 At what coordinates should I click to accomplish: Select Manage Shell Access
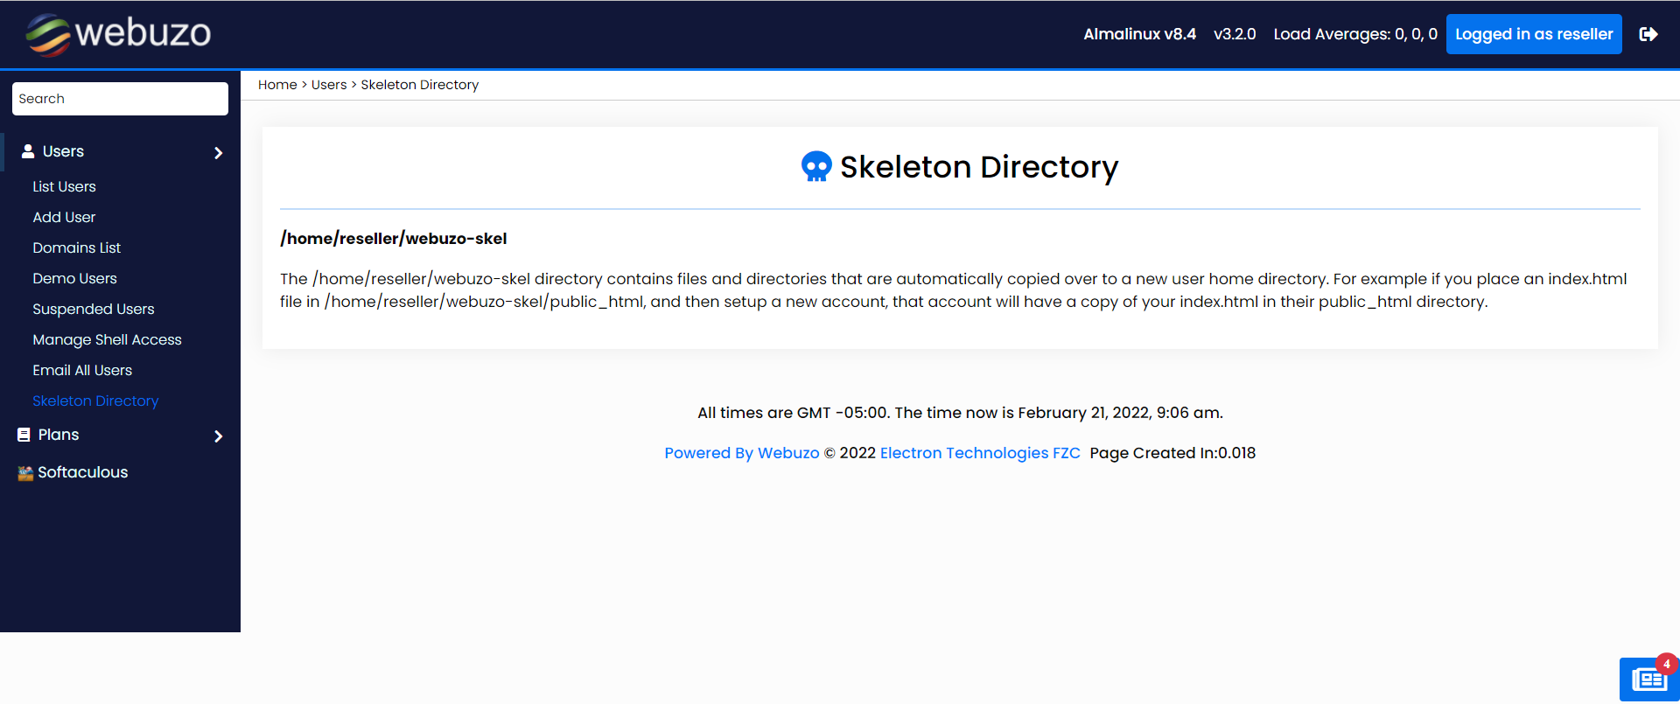tap(107, 339)
